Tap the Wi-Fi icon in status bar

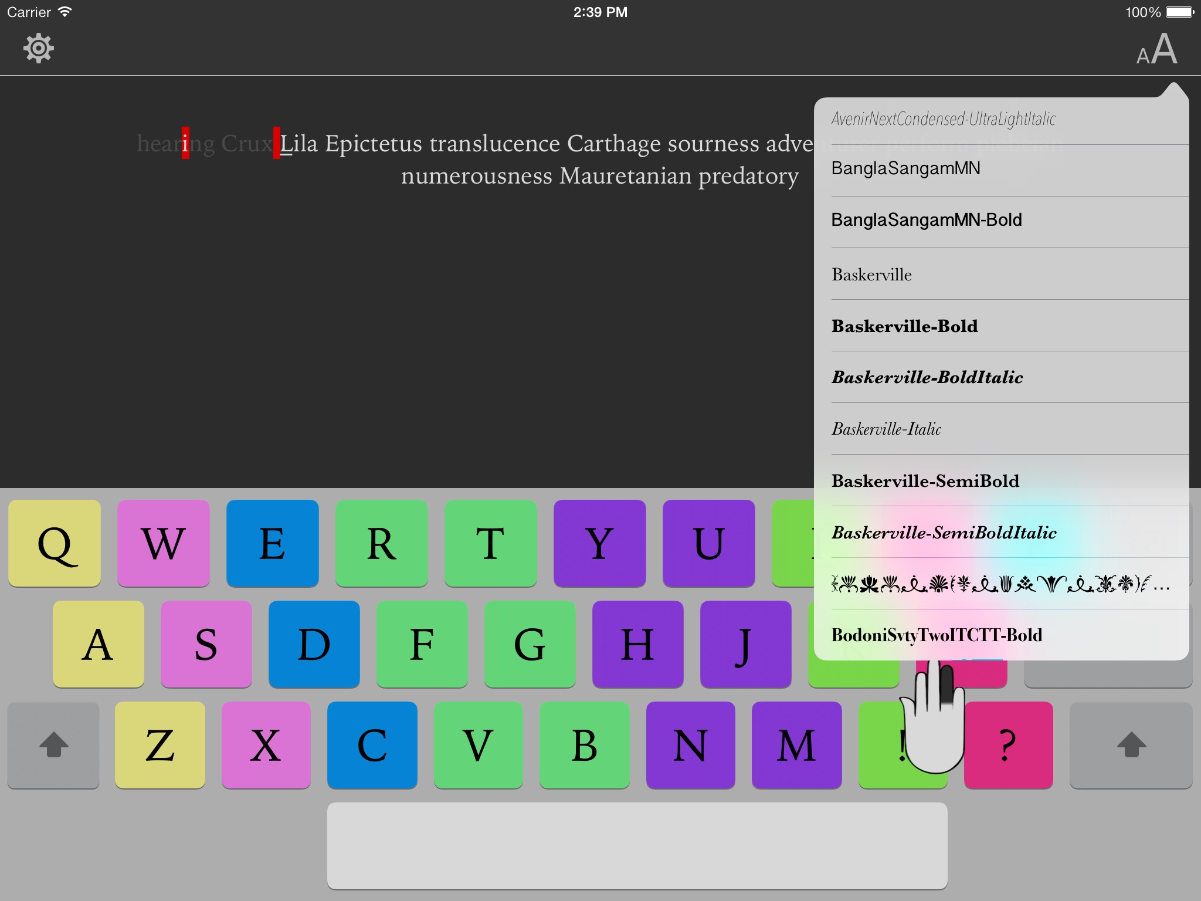pos(65,12)
